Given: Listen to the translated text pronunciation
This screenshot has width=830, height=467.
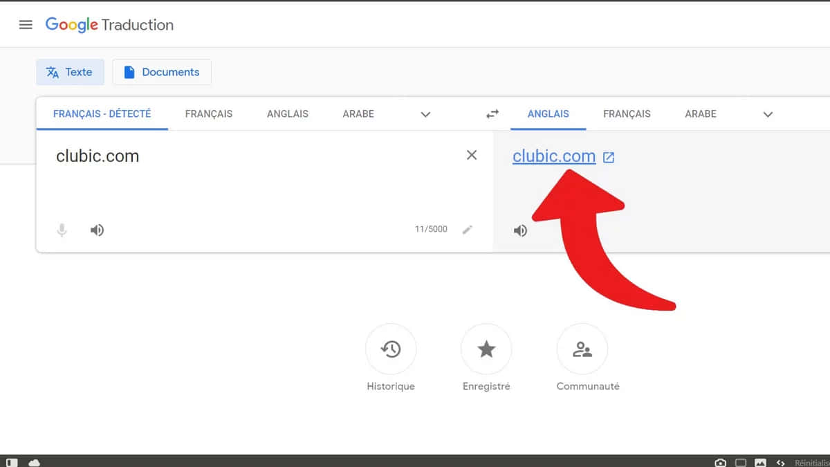Looking at the screenshot, I should point(520,230).
